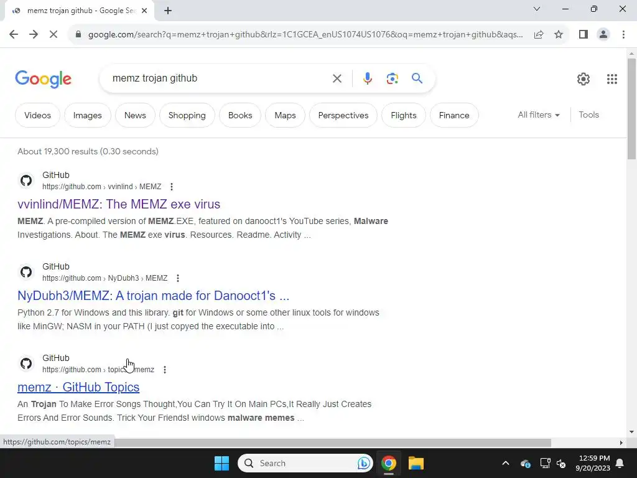
Task: Open the taskbar clock and date
Action: coord(593,463)
